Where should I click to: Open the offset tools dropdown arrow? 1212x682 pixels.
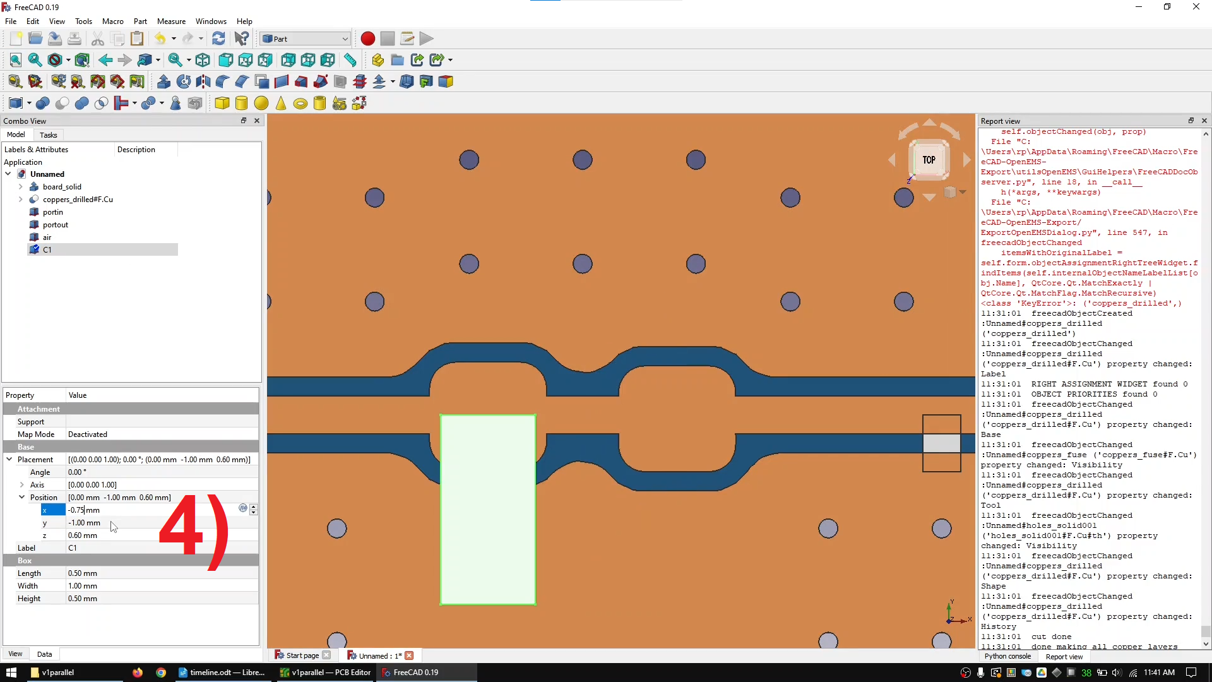click(x=393, y=81)
